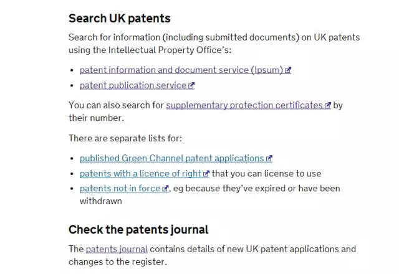Click external-link icon after licence of right
Image resolution: width=399 pixels, height=274 pixels.
click(x=206, y=174)
